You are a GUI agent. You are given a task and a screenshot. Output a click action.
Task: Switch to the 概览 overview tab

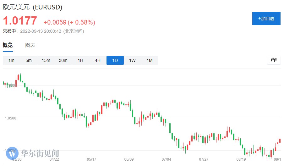[8, 45]
